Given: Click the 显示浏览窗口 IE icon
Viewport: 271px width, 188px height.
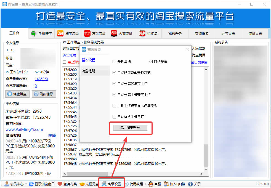Looking at the screenshot, I should tap(31, 184).
